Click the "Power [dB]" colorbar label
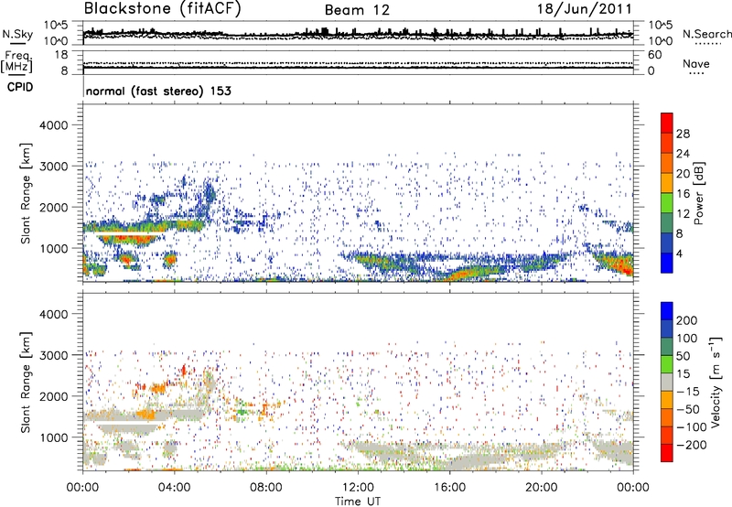Image resolution: width=732 pixels, height=507 pixels. [699, 193]
